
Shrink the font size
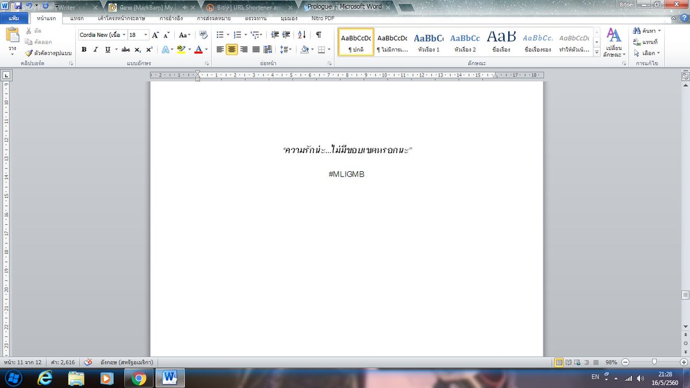point(166,35)
